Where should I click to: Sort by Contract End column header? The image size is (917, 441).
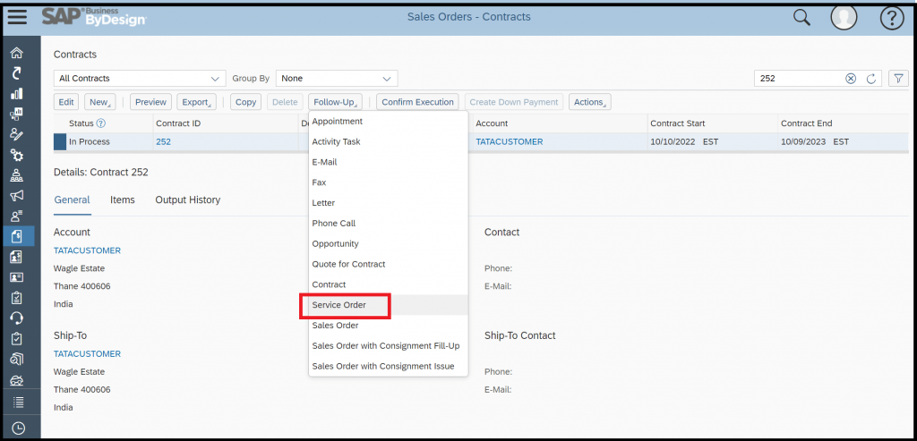click(807, 123)
